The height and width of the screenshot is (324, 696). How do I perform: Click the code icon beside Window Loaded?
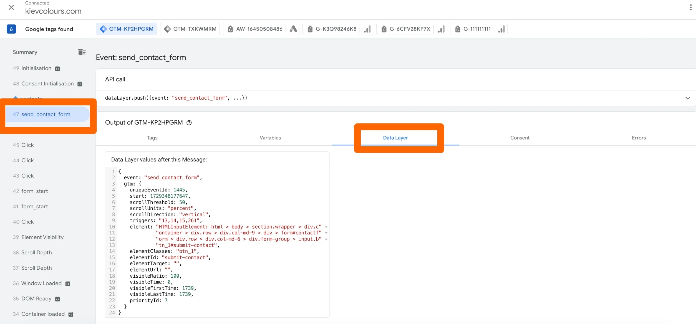tap(68, 283)
